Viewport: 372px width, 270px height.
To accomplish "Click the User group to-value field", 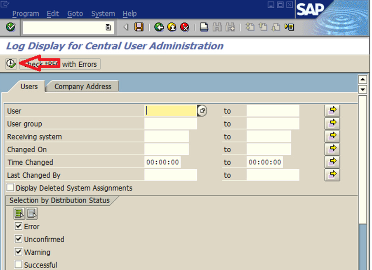I will (x=273, y=123).
